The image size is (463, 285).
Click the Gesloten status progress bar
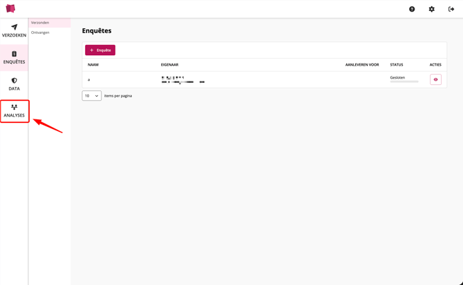click(x=404, y=82)
